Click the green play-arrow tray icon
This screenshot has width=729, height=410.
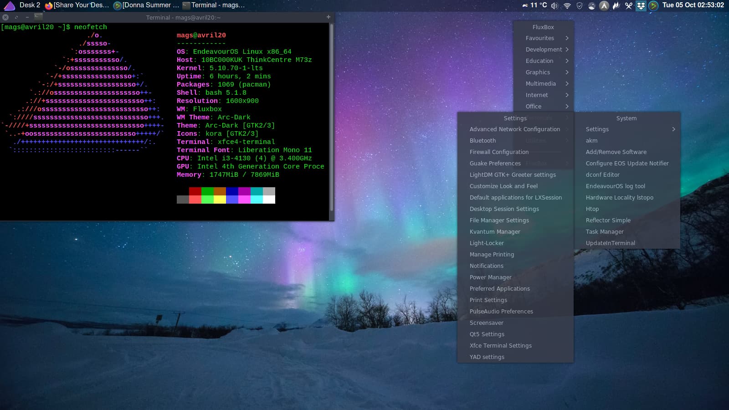[x=653, y=5]
